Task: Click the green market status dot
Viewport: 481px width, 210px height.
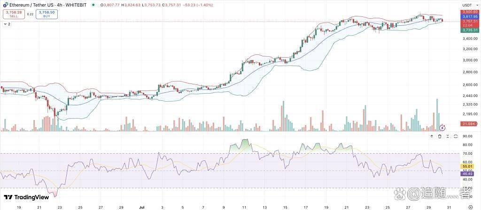Action: (x=93, y=5)
